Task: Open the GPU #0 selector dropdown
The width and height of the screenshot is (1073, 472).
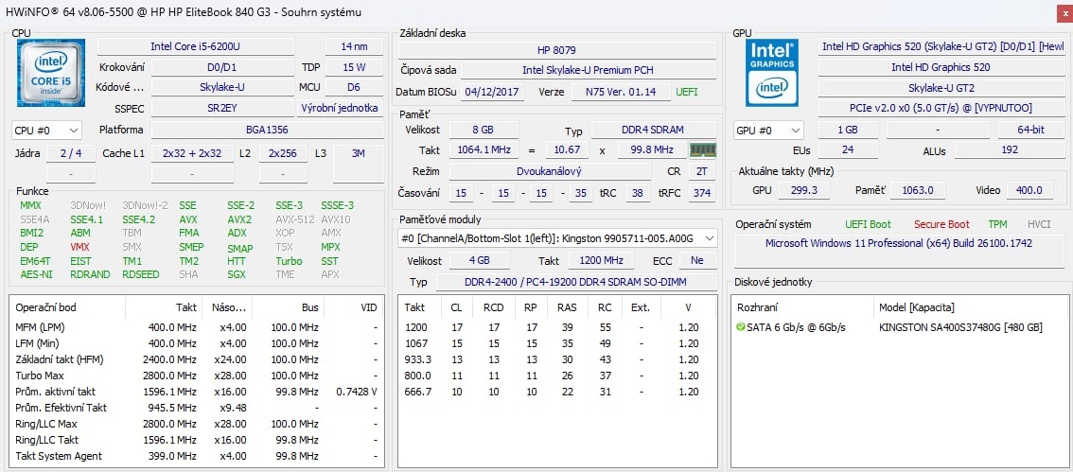Action: pyautogui.click(x=769, y=130)
